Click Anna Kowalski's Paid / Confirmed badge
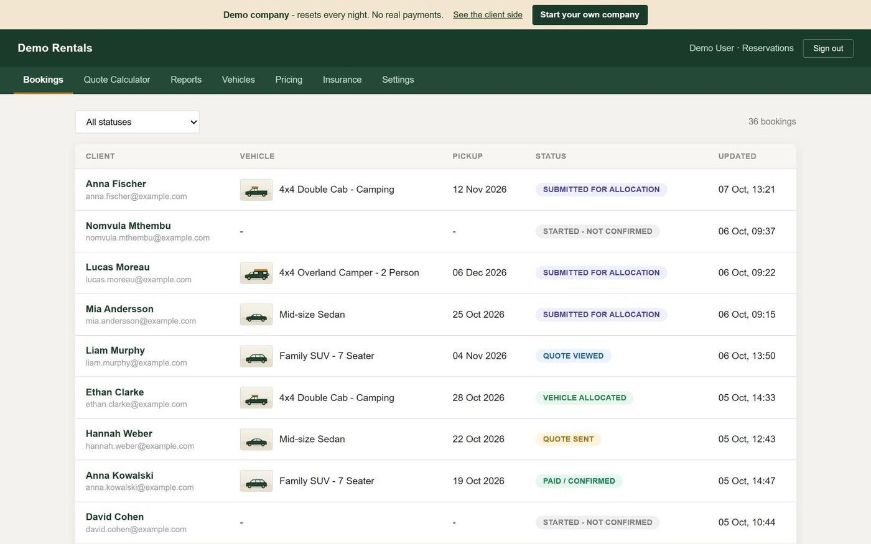Screen dimensions: 871x544 (x=579, y=481)
